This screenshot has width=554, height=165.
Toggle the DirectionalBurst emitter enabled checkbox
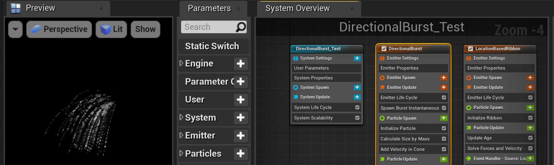(384, 49)
